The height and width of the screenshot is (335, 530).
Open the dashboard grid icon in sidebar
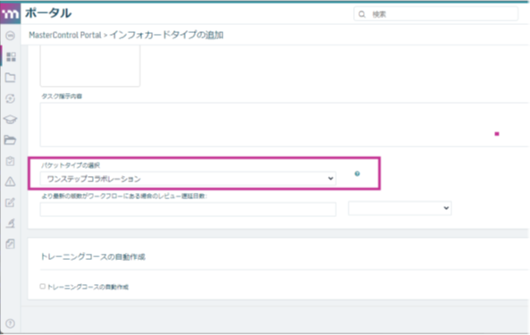pos(11,57)
